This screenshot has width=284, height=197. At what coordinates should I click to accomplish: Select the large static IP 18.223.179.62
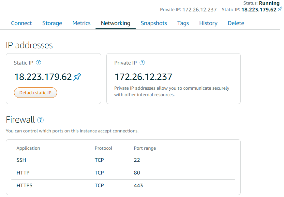(43, 77)
